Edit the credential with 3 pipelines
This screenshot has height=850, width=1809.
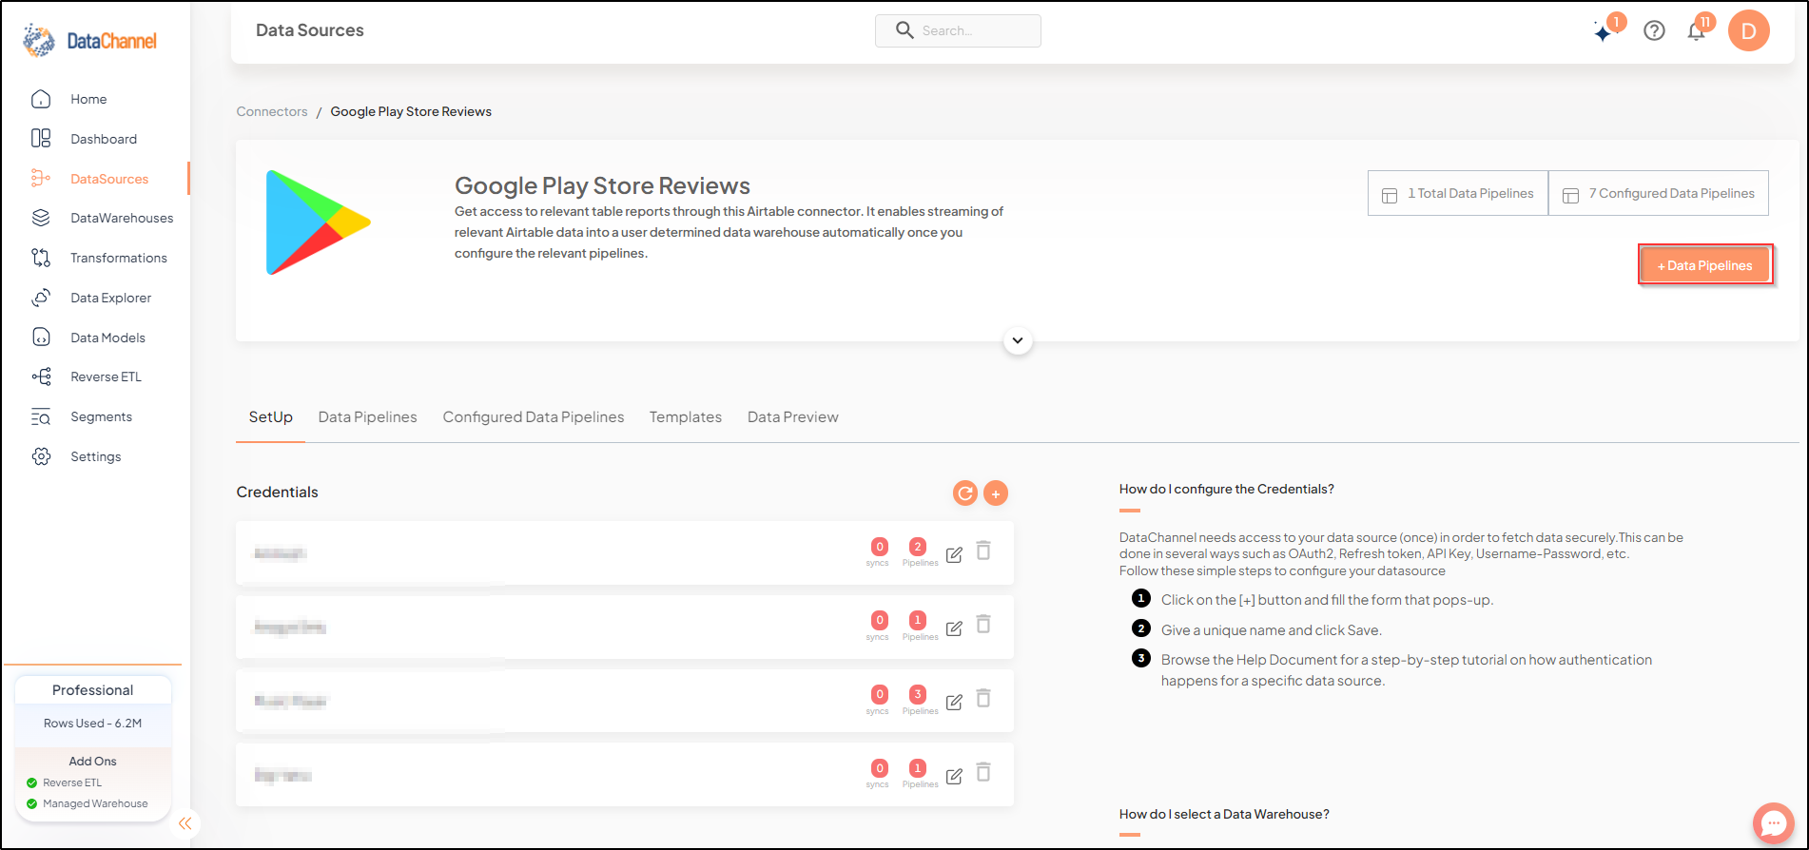click(954, 702)
